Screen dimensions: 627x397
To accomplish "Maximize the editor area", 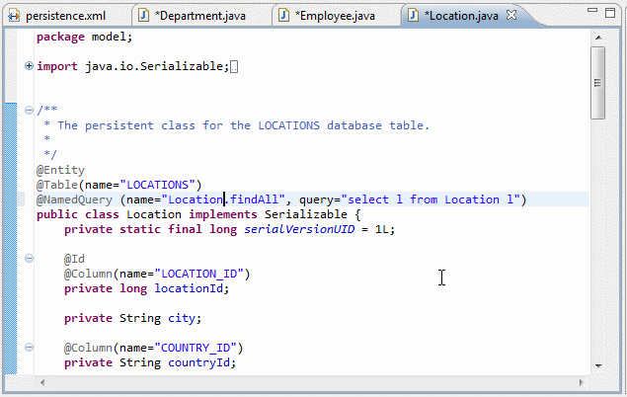I will pyautogui.click(x=610, y=13).
